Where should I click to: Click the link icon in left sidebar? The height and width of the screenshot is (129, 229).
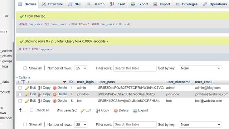6,16
